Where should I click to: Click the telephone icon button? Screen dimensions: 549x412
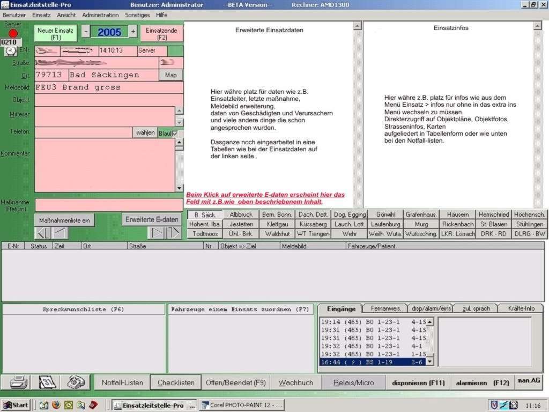(75, 382)
